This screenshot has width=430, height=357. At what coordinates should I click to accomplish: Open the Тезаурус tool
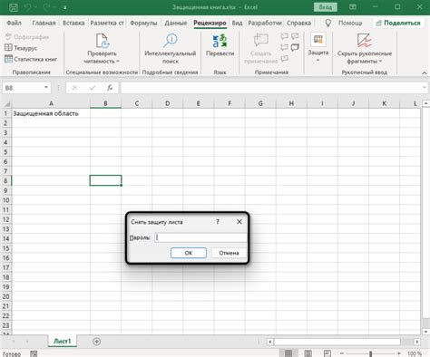pos(21,48)
